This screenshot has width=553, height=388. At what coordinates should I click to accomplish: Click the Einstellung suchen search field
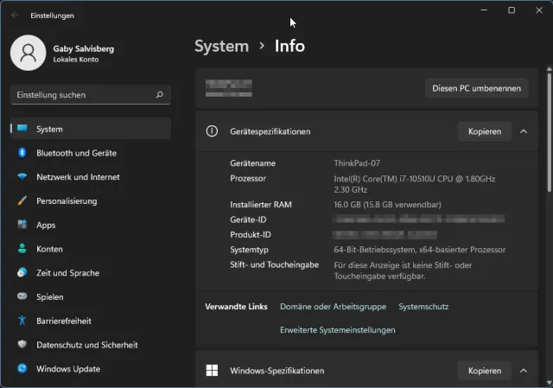tap(82, 95)
